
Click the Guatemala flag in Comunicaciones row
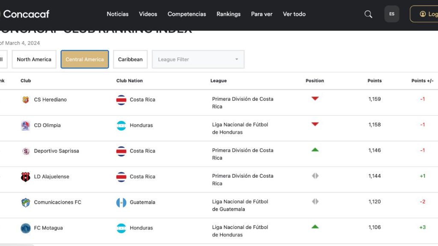pos(121,202)
